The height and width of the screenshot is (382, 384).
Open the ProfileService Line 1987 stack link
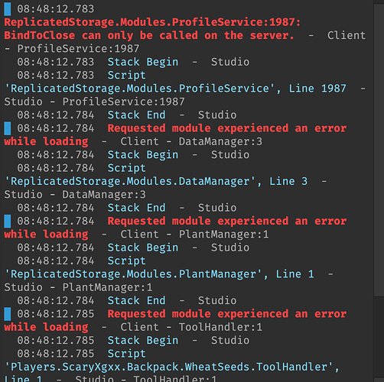175,89
